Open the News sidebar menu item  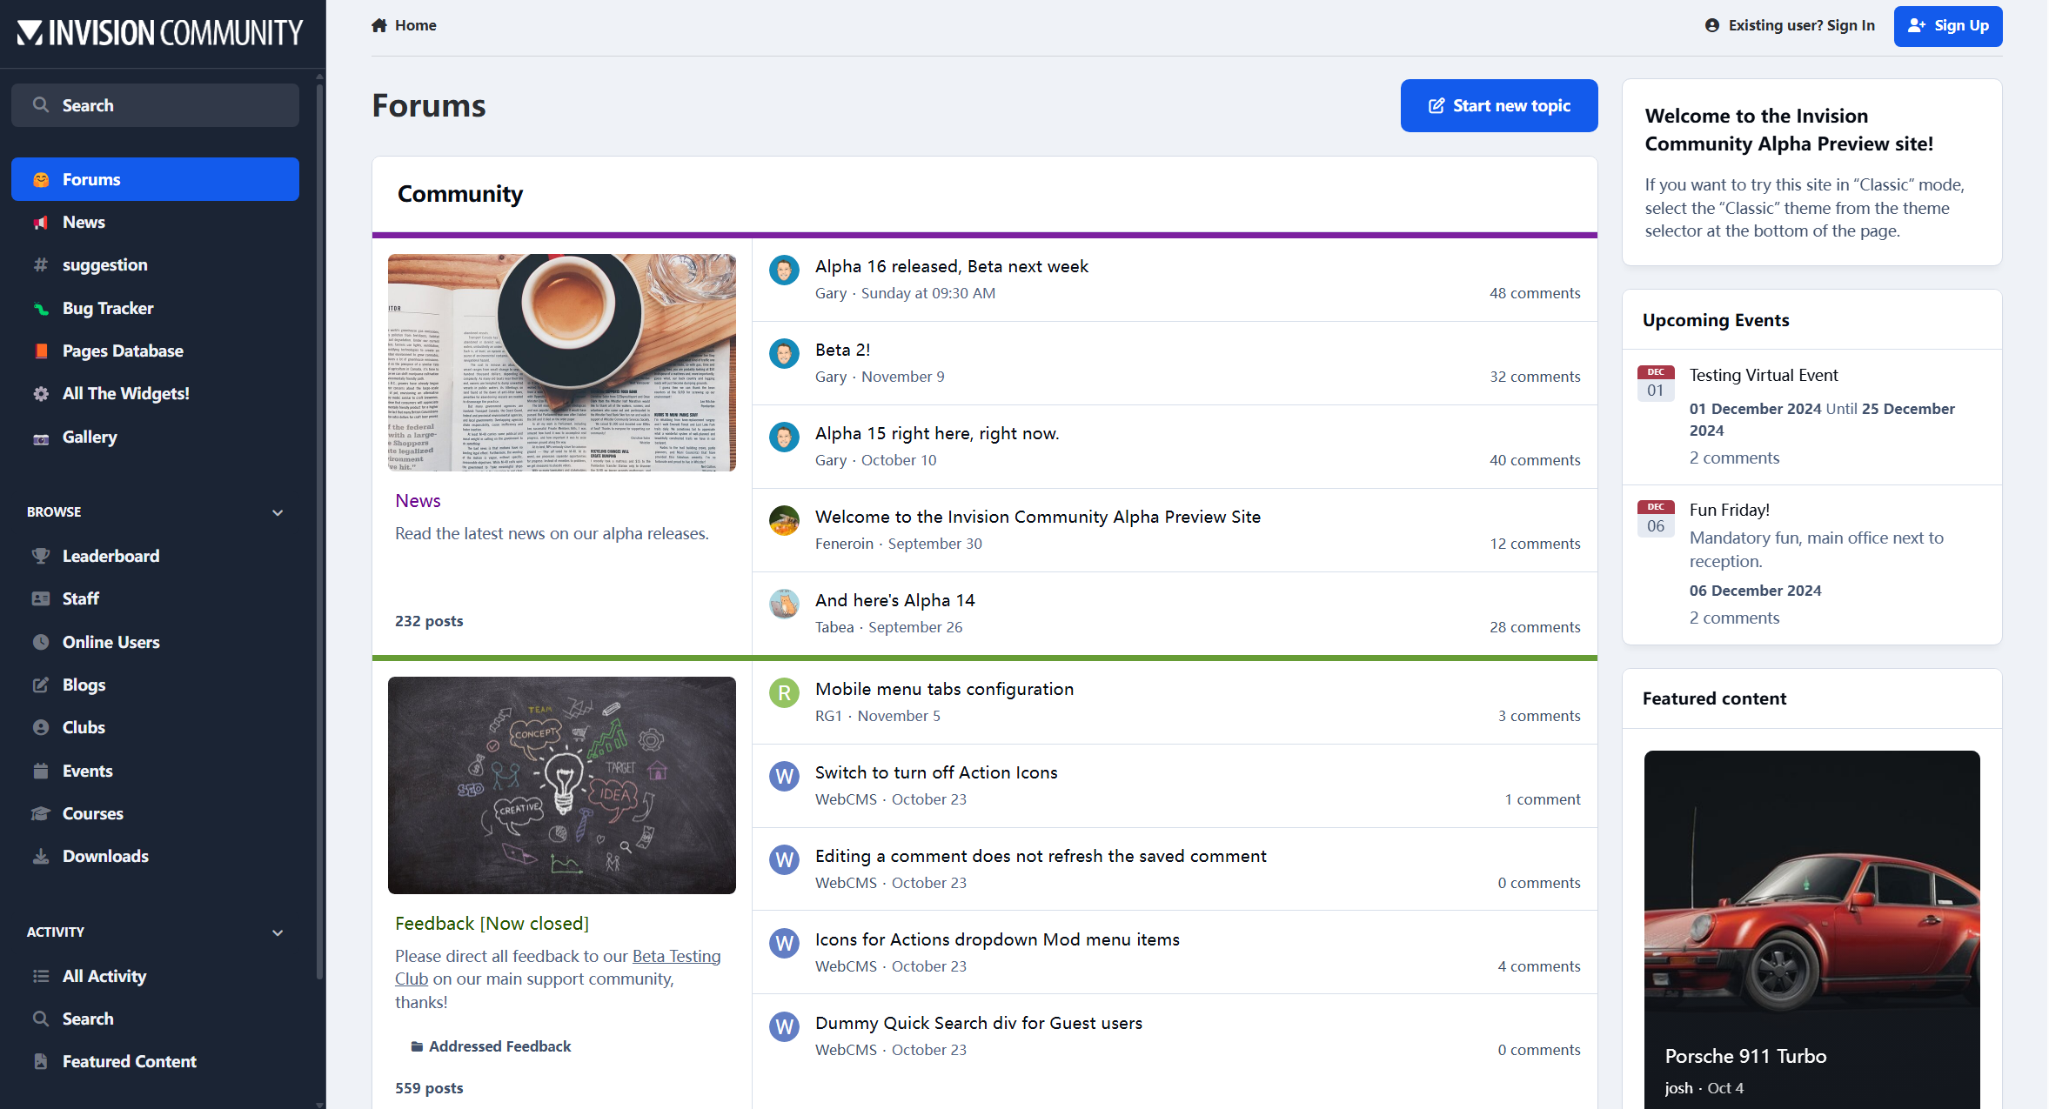click(84, 223)
